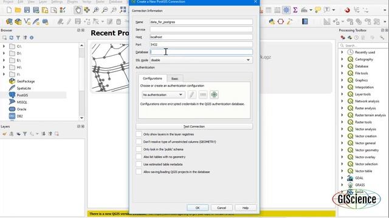Click the Cancel button in the dialog

(221, 208)
